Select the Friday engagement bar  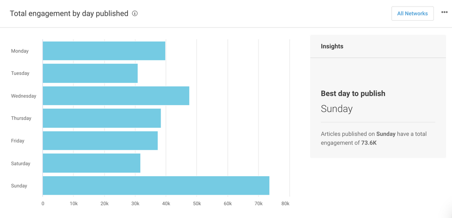[100, 140]
